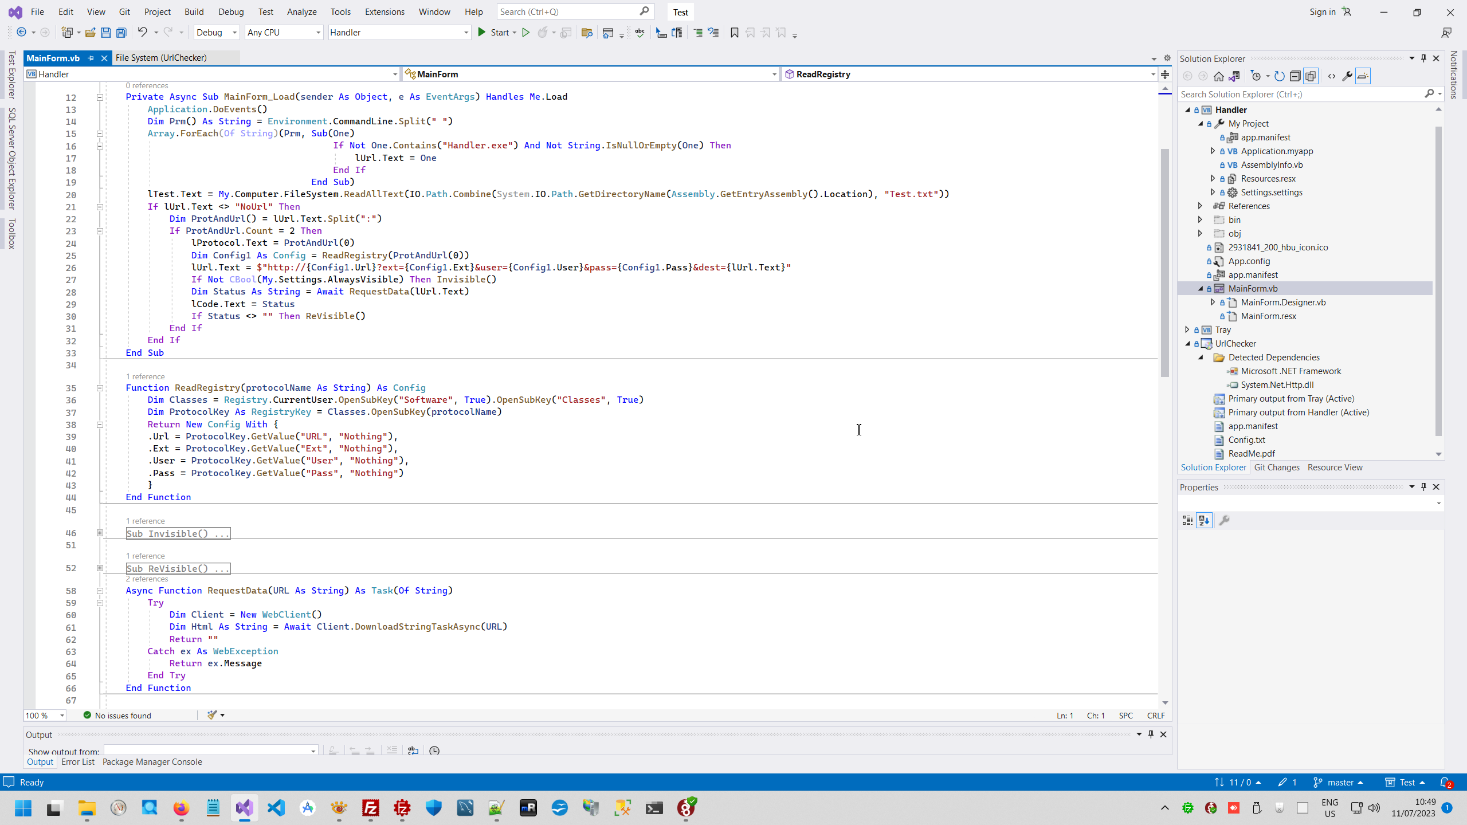
Task: Click Solution Explorer Home icon
Action: pos(1218,76)
